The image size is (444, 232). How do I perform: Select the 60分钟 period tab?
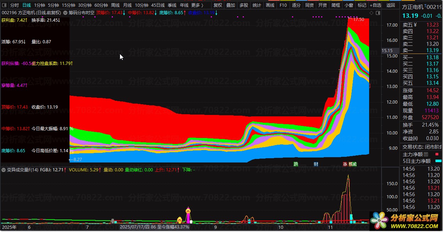point(101,5)
